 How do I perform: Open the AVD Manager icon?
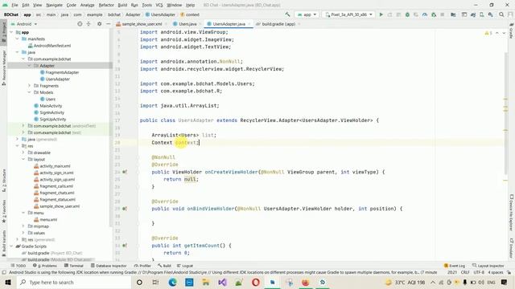(x=481, y=14)
